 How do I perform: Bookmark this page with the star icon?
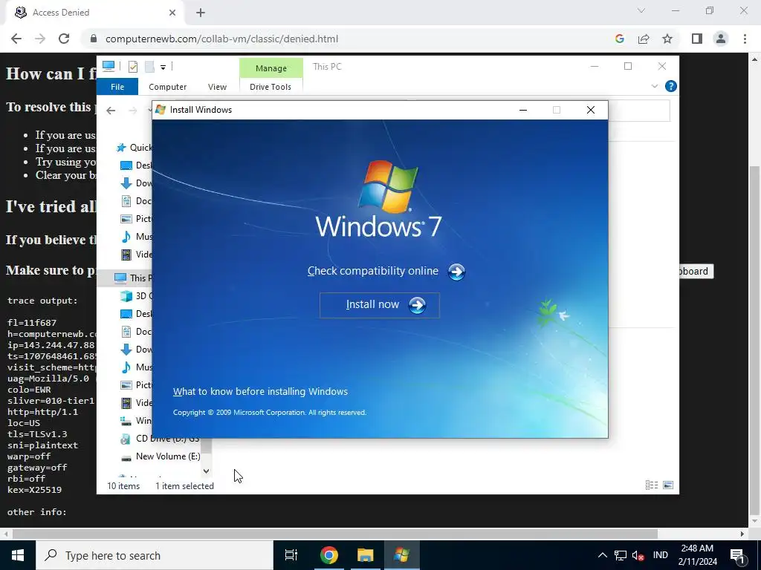[667, 39]
